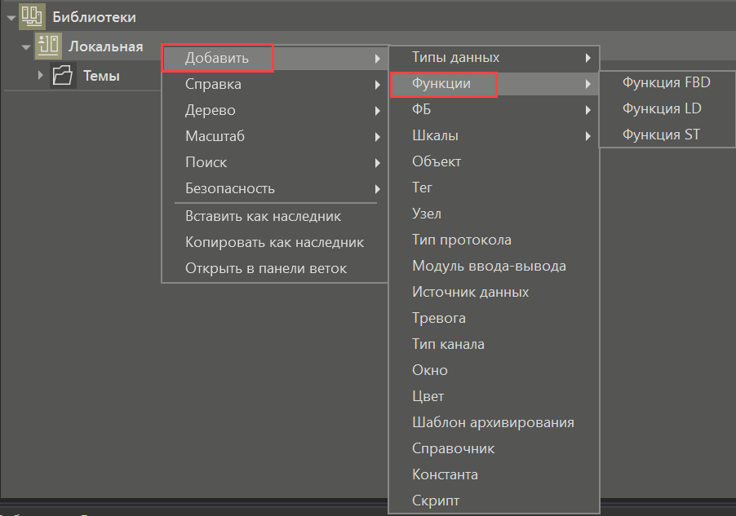Expand the Темы node

(39, 75)
